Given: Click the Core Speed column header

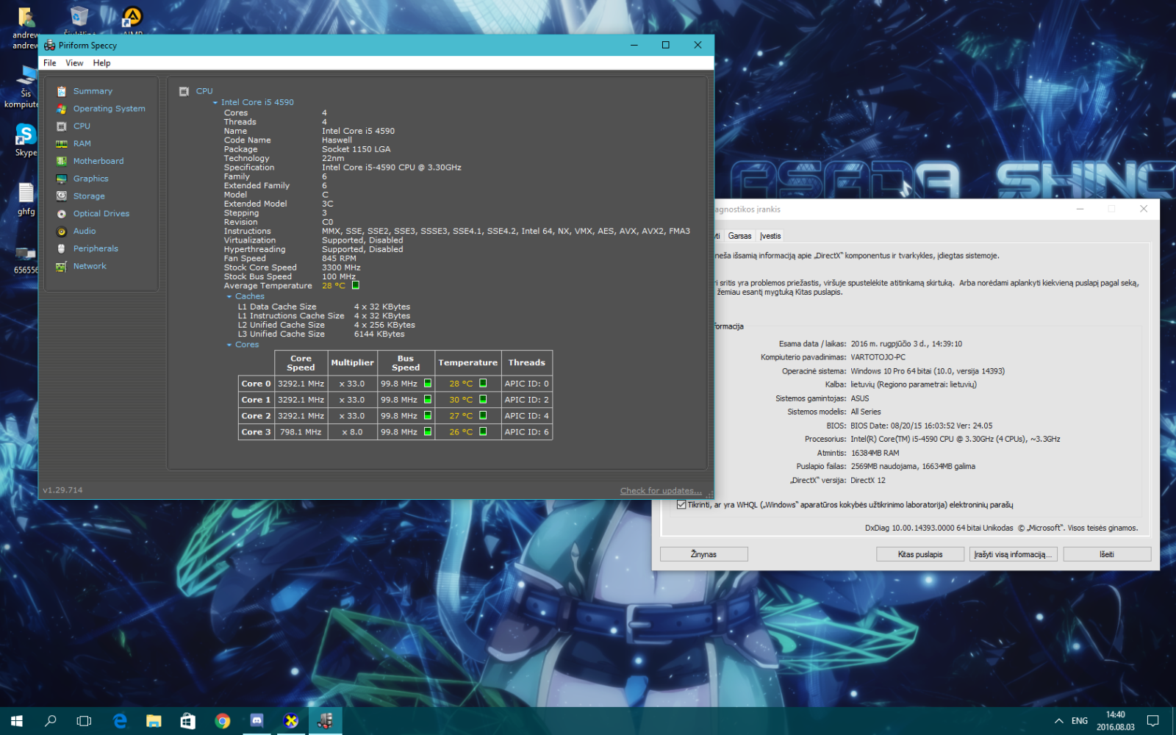Looking at the screenshot, I should pyautogui.click(x=301, y=363).
